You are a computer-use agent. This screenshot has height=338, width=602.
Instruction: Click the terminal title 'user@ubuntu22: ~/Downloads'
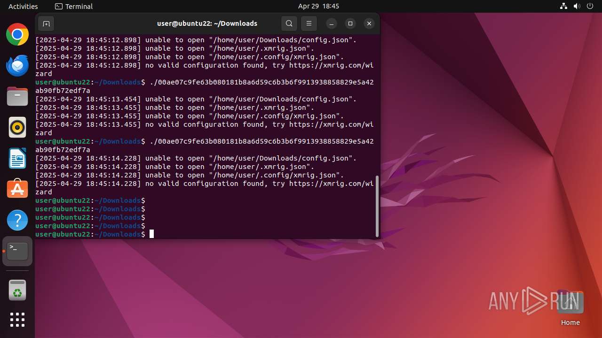[x=207, y=23]
